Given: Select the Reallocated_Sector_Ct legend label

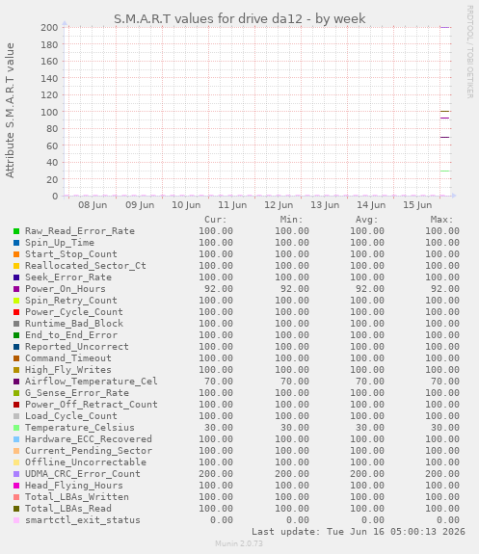Looking at the screenshot, I should pyautogui.click(x=85, y=266).
